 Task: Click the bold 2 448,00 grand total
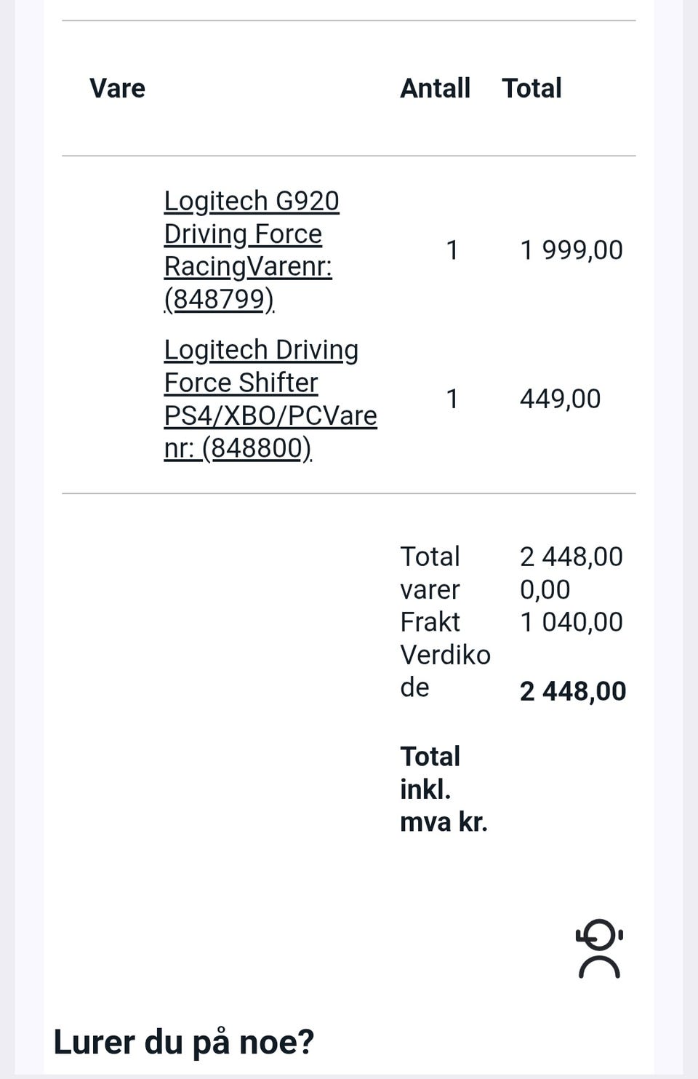[x=572, y=691]
